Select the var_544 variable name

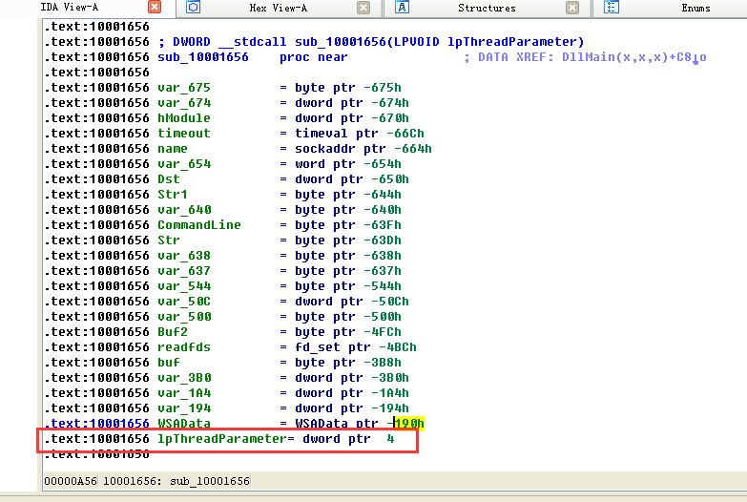(184, 286)
